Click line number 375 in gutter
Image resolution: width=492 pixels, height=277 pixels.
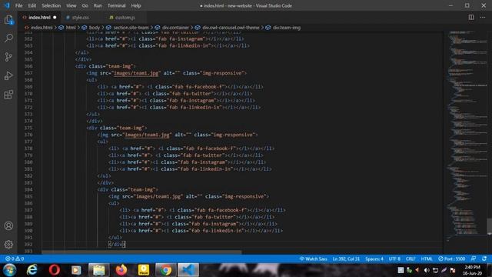point(28,128)
